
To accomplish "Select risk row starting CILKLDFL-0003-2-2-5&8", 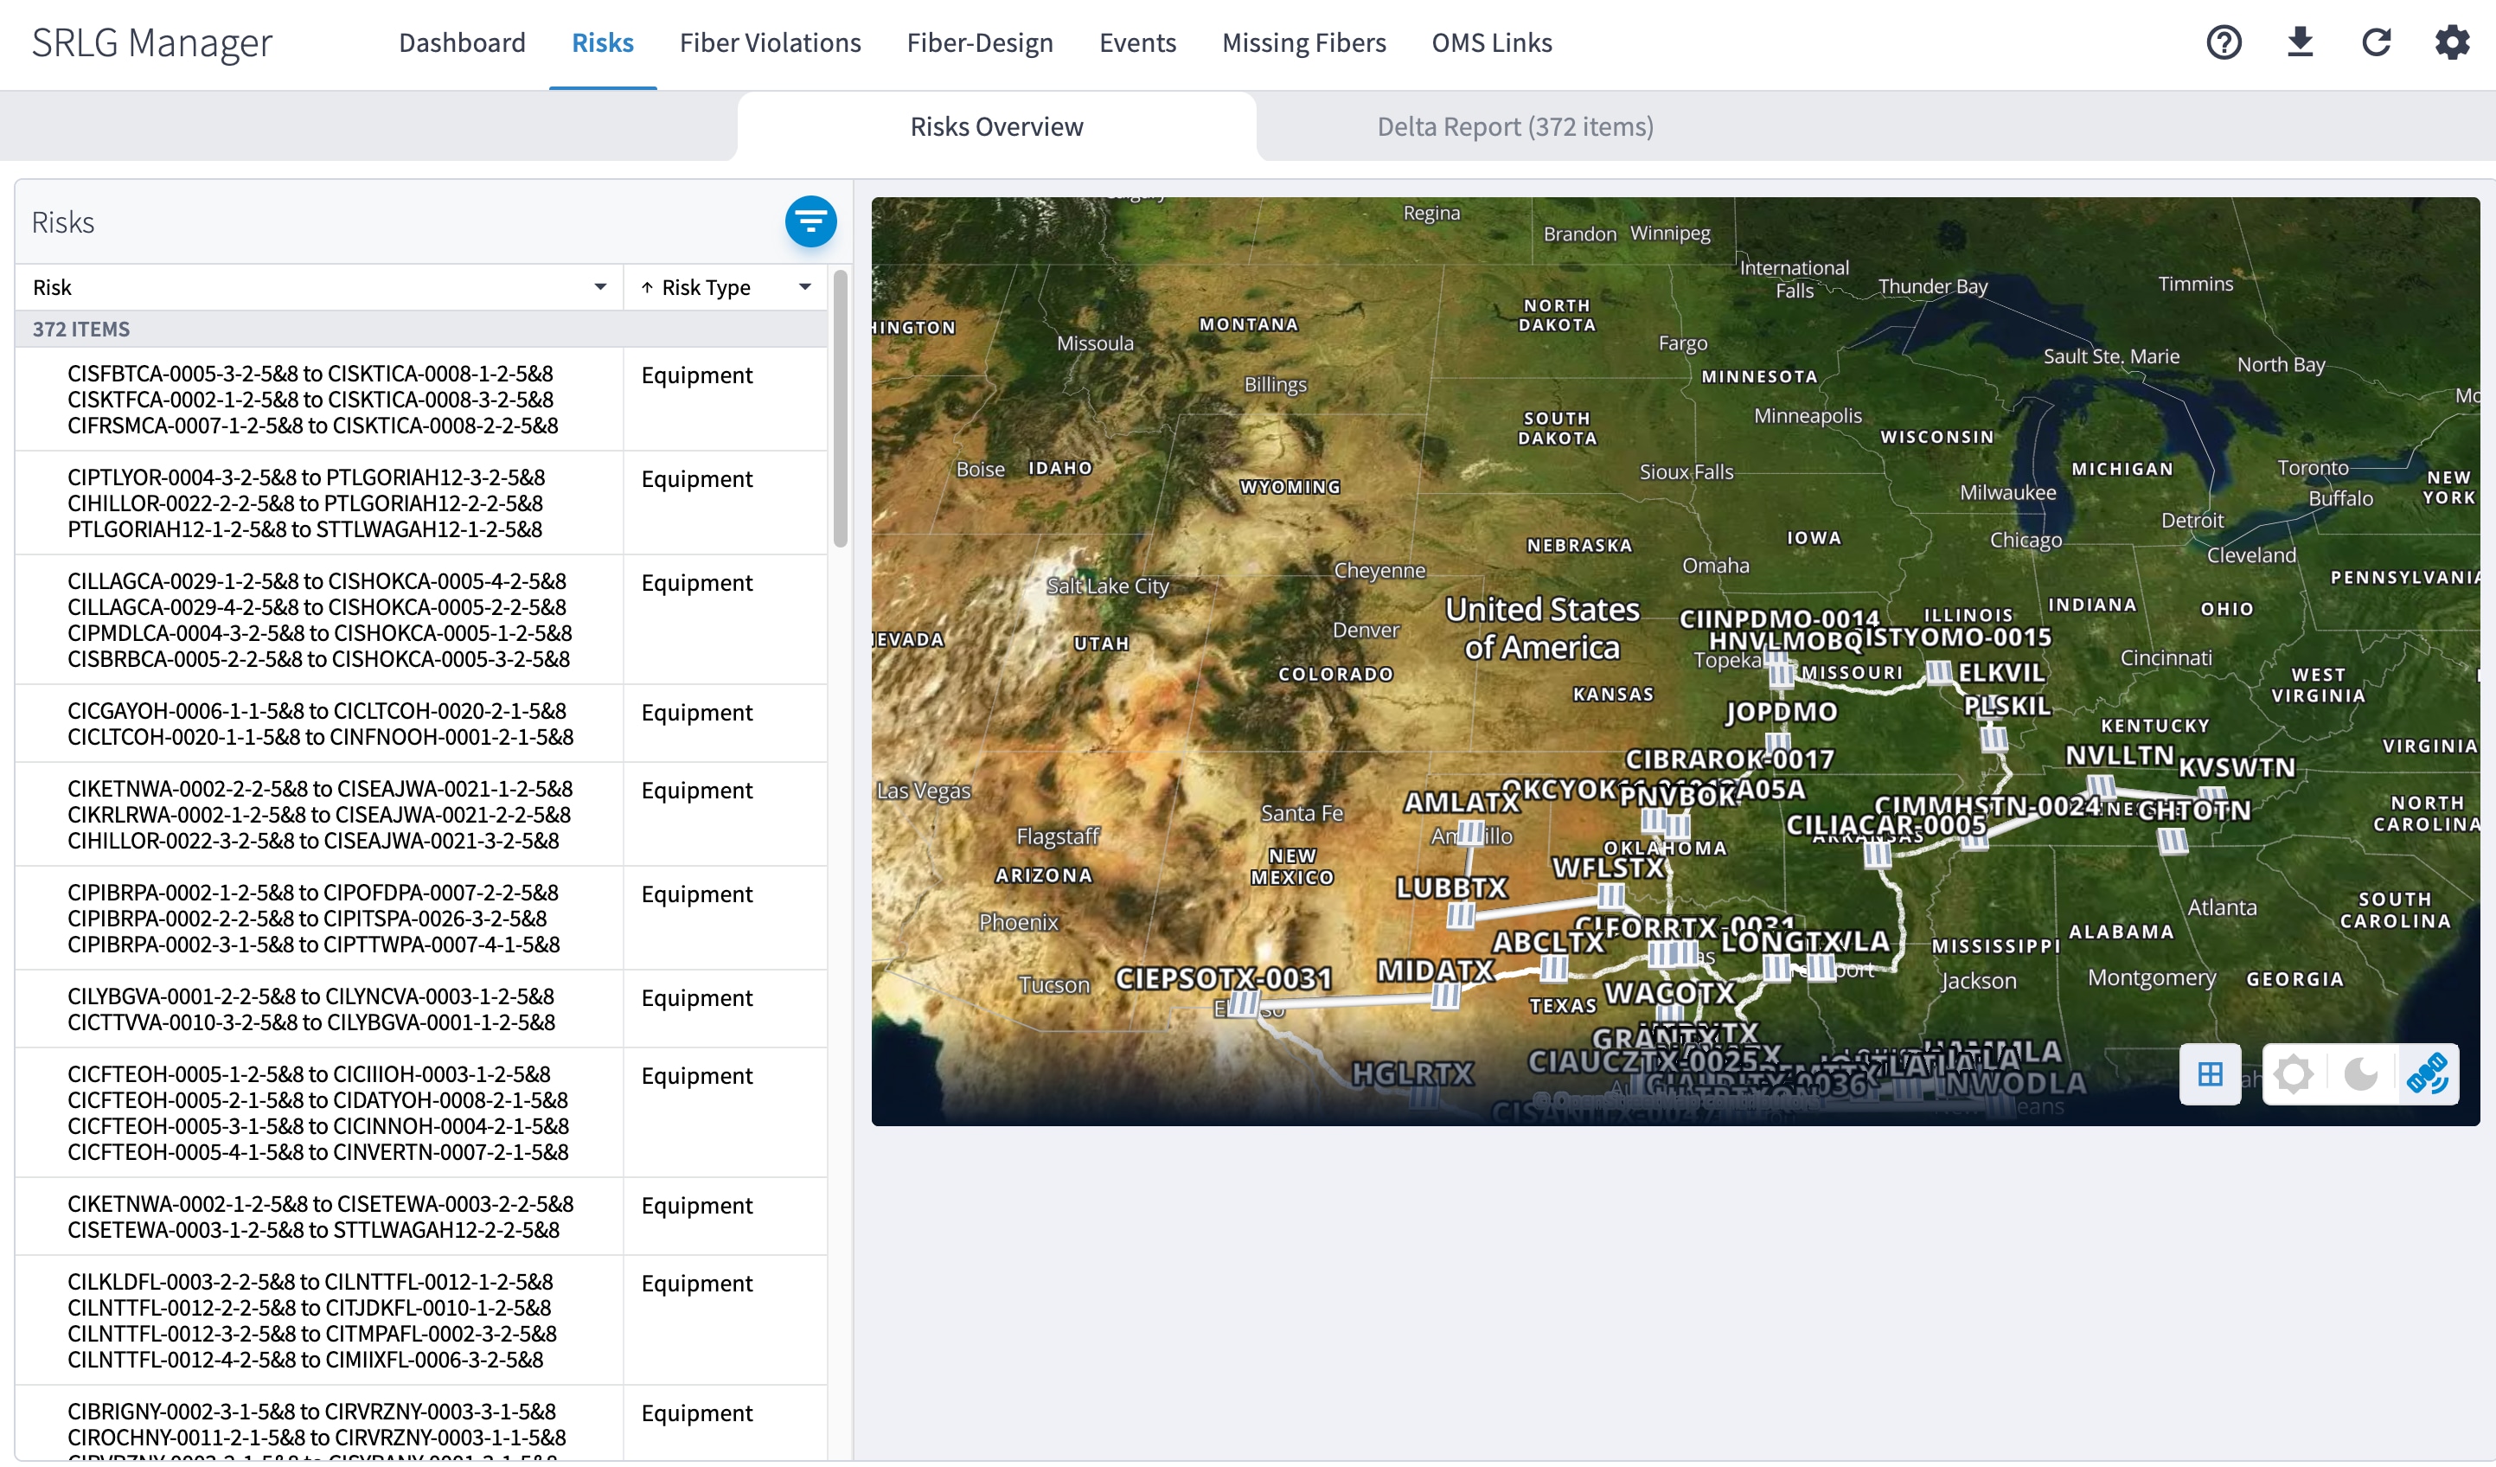I will pos(421,1322).
